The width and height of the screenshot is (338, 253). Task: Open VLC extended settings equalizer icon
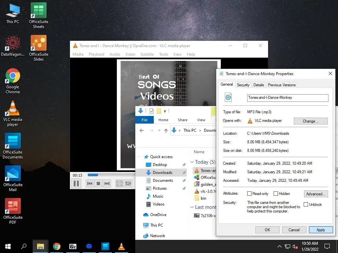click(128, 183)
